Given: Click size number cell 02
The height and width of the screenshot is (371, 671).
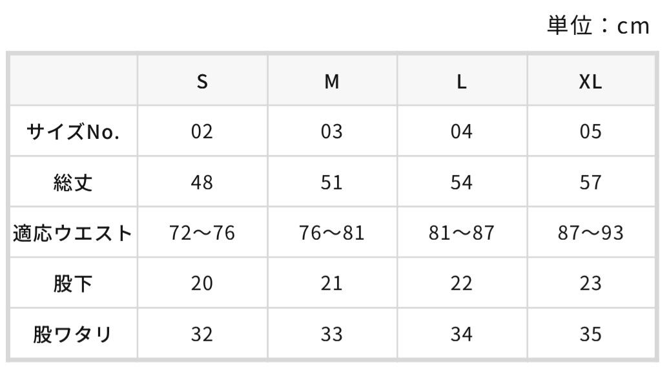Looking at the screenshot, I should pyautogui.click(x=202, y=131).
